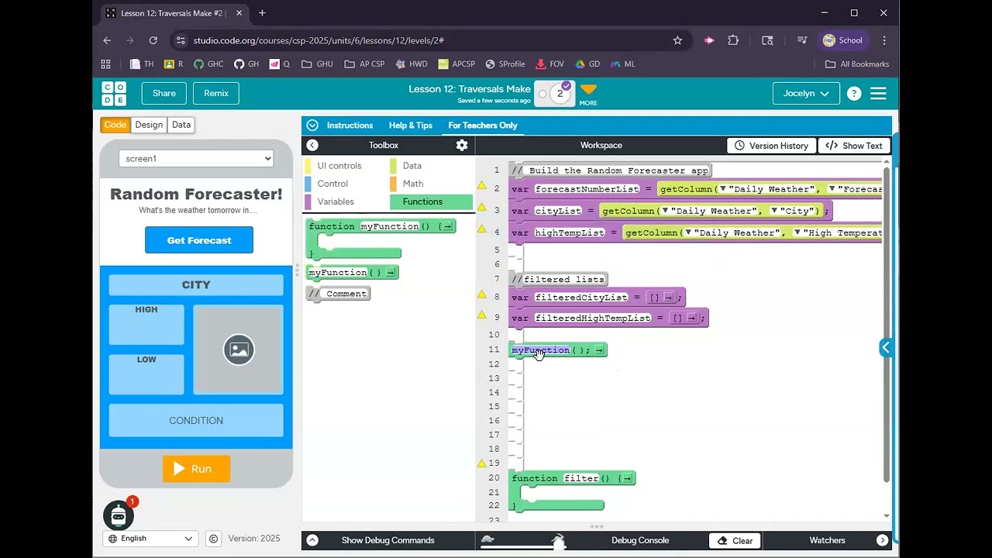992x558 pixels.
Task: Expand Show Debug Commands chevron
Action: [312, 540]
